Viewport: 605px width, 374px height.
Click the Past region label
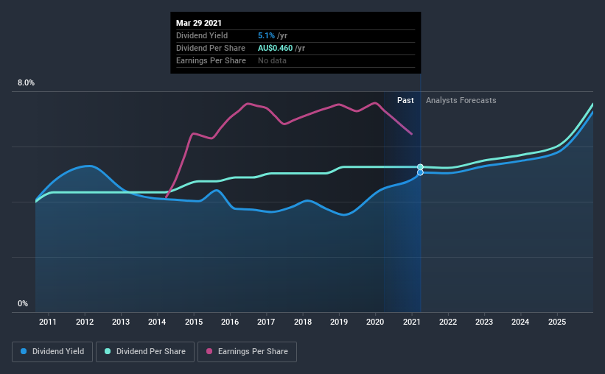point(405,100)
